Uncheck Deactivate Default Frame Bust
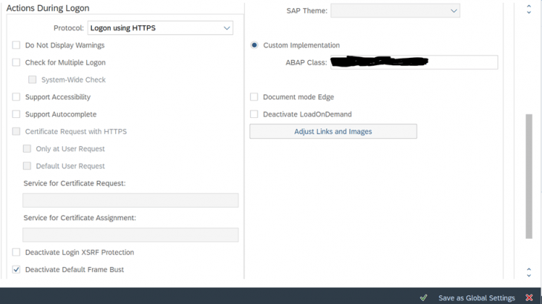The image size is (542, 304). pos(16,269)
